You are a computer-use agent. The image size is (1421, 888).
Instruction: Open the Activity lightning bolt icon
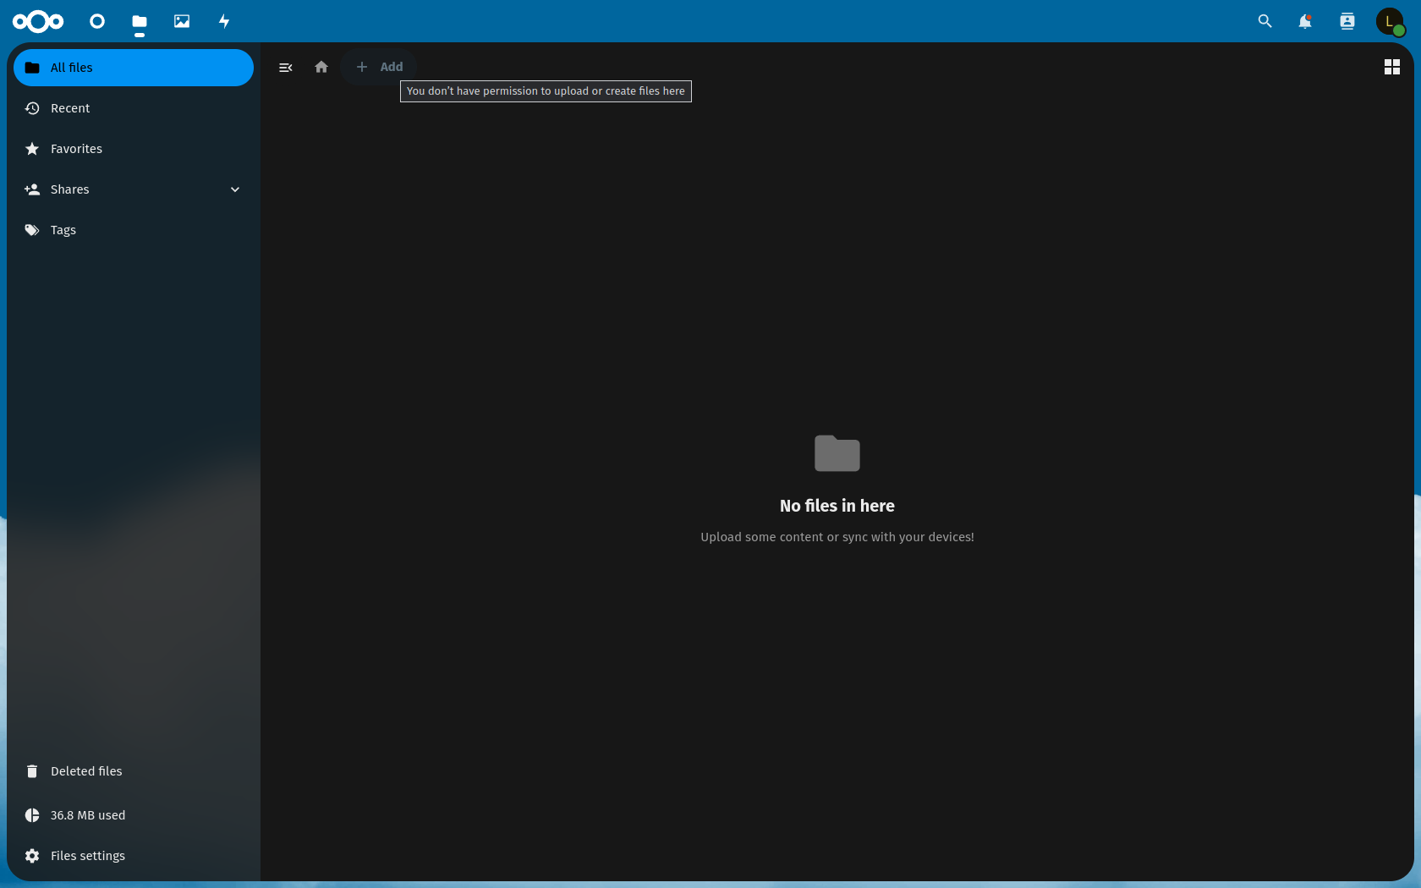click(224, 21)
